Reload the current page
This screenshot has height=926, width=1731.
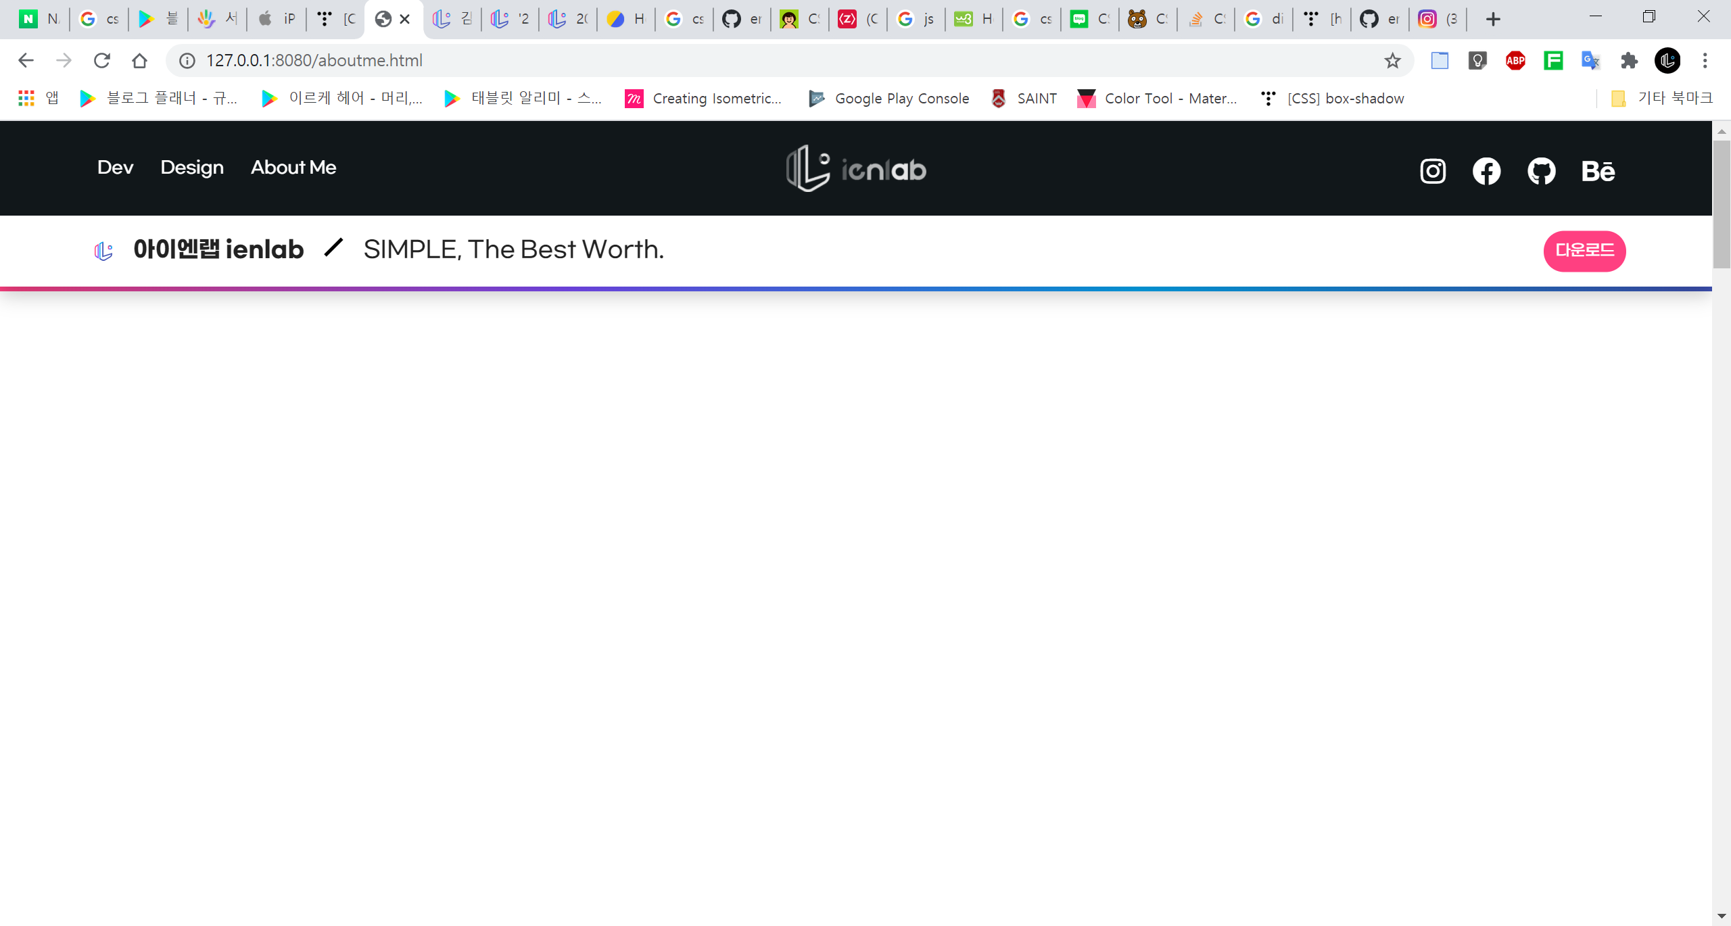[102, 61]
